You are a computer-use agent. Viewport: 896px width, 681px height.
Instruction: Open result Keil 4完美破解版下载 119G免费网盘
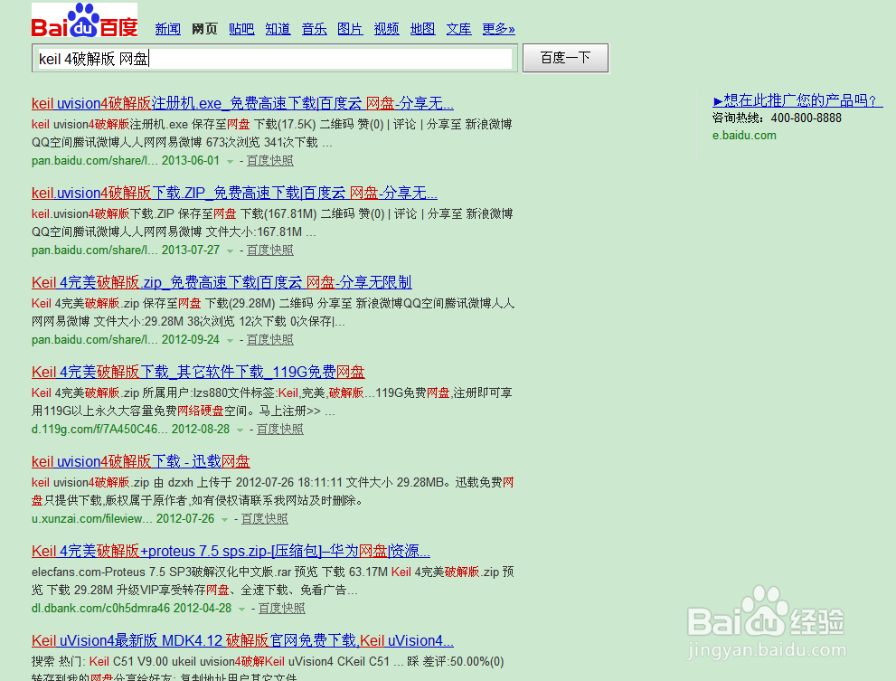pyautogui.click(x=198, y=373)
